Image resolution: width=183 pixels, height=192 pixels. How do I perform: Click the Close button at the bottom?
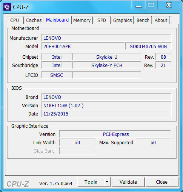pos(162,182)
